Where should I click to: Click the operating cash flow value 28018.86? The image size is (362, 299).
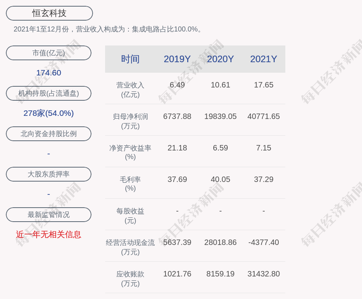click(220, 242)
